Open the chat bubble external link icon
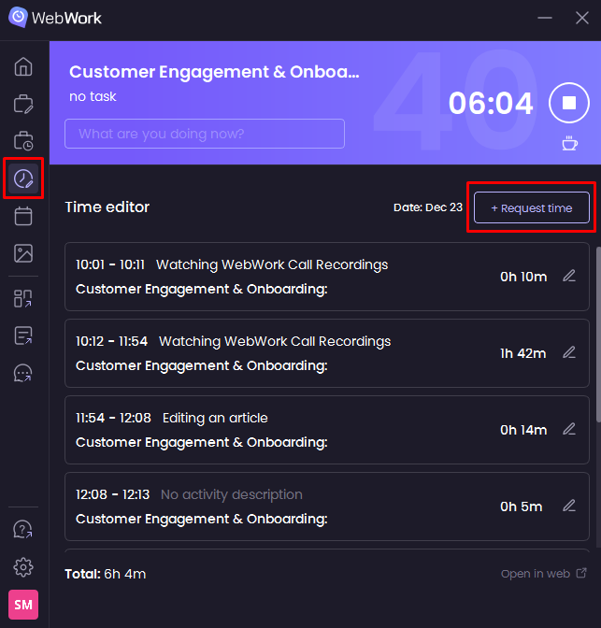 click(23, 373)
